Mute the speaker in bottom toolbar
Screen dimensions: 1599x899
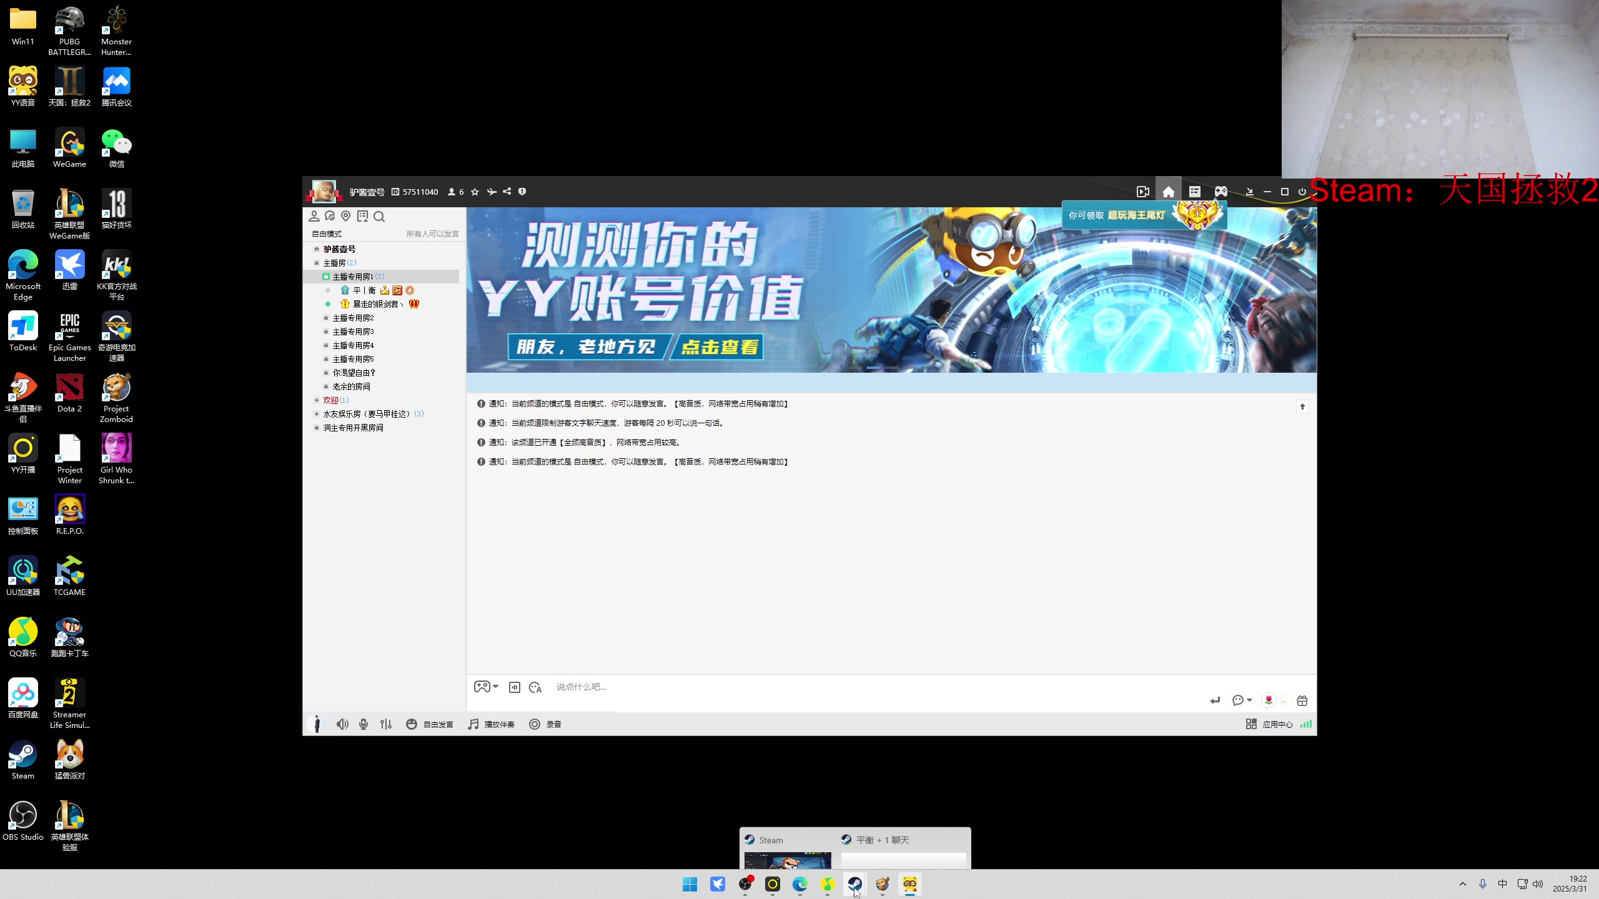(x=342, y=724)
